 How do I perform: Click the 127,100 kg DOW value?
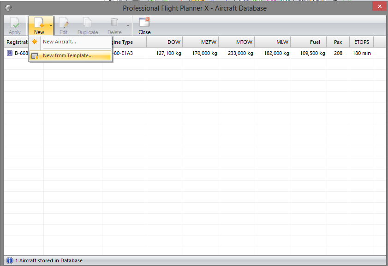168,53
